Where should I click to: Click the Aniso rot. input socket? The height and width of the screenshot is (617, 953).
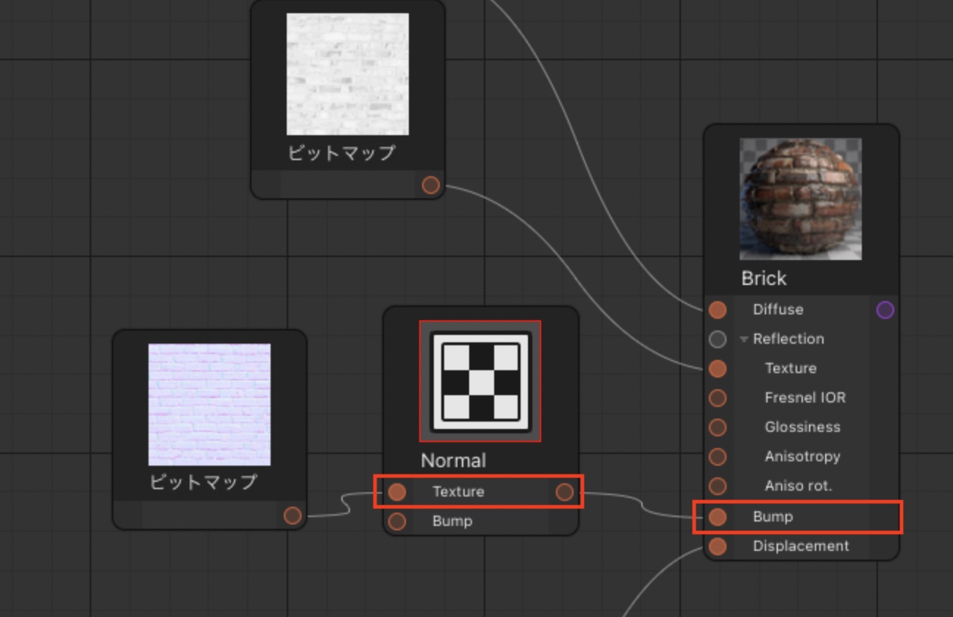click(x=718, y=486)
